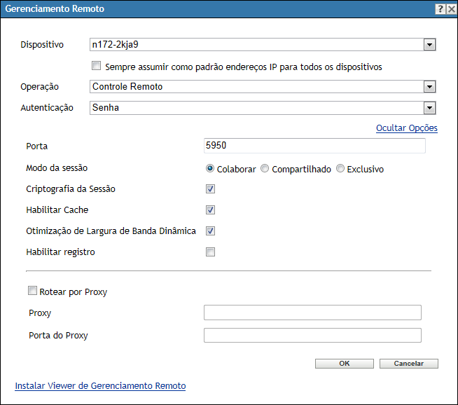Click the Porta do Proxy field
Viewport: 458px width, 405px height.
click(312, 335)
